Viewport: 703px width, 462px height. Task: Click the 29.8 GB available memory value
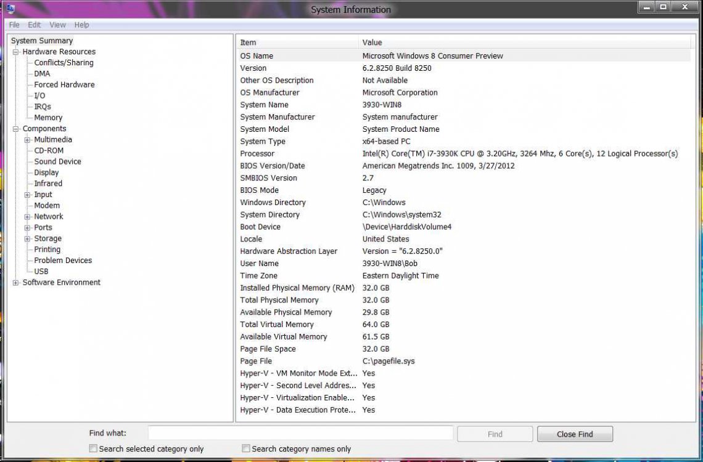(376, 312)
